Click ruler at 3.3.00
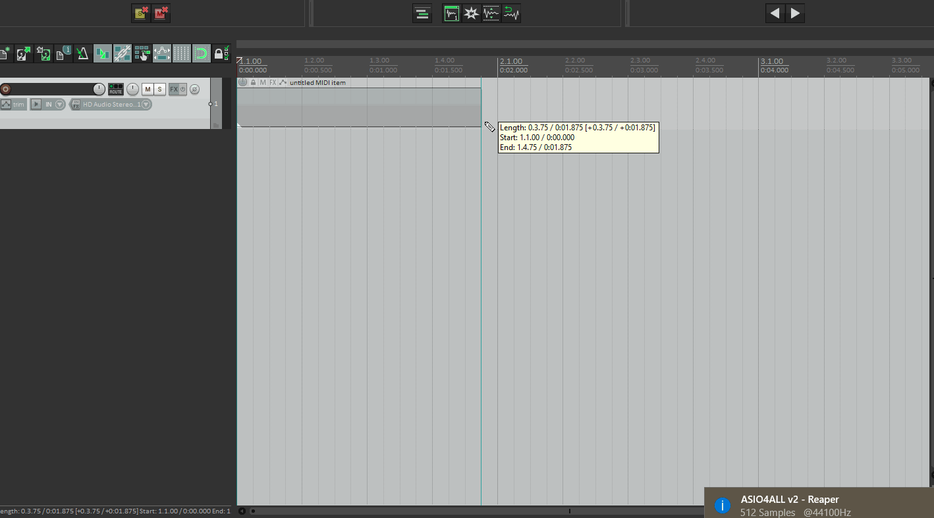 coord(902,61)
